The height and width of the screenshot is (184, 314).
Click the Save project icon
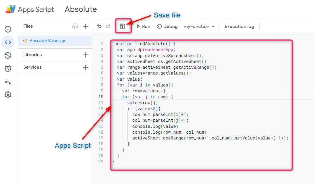(x=123, y=26)
